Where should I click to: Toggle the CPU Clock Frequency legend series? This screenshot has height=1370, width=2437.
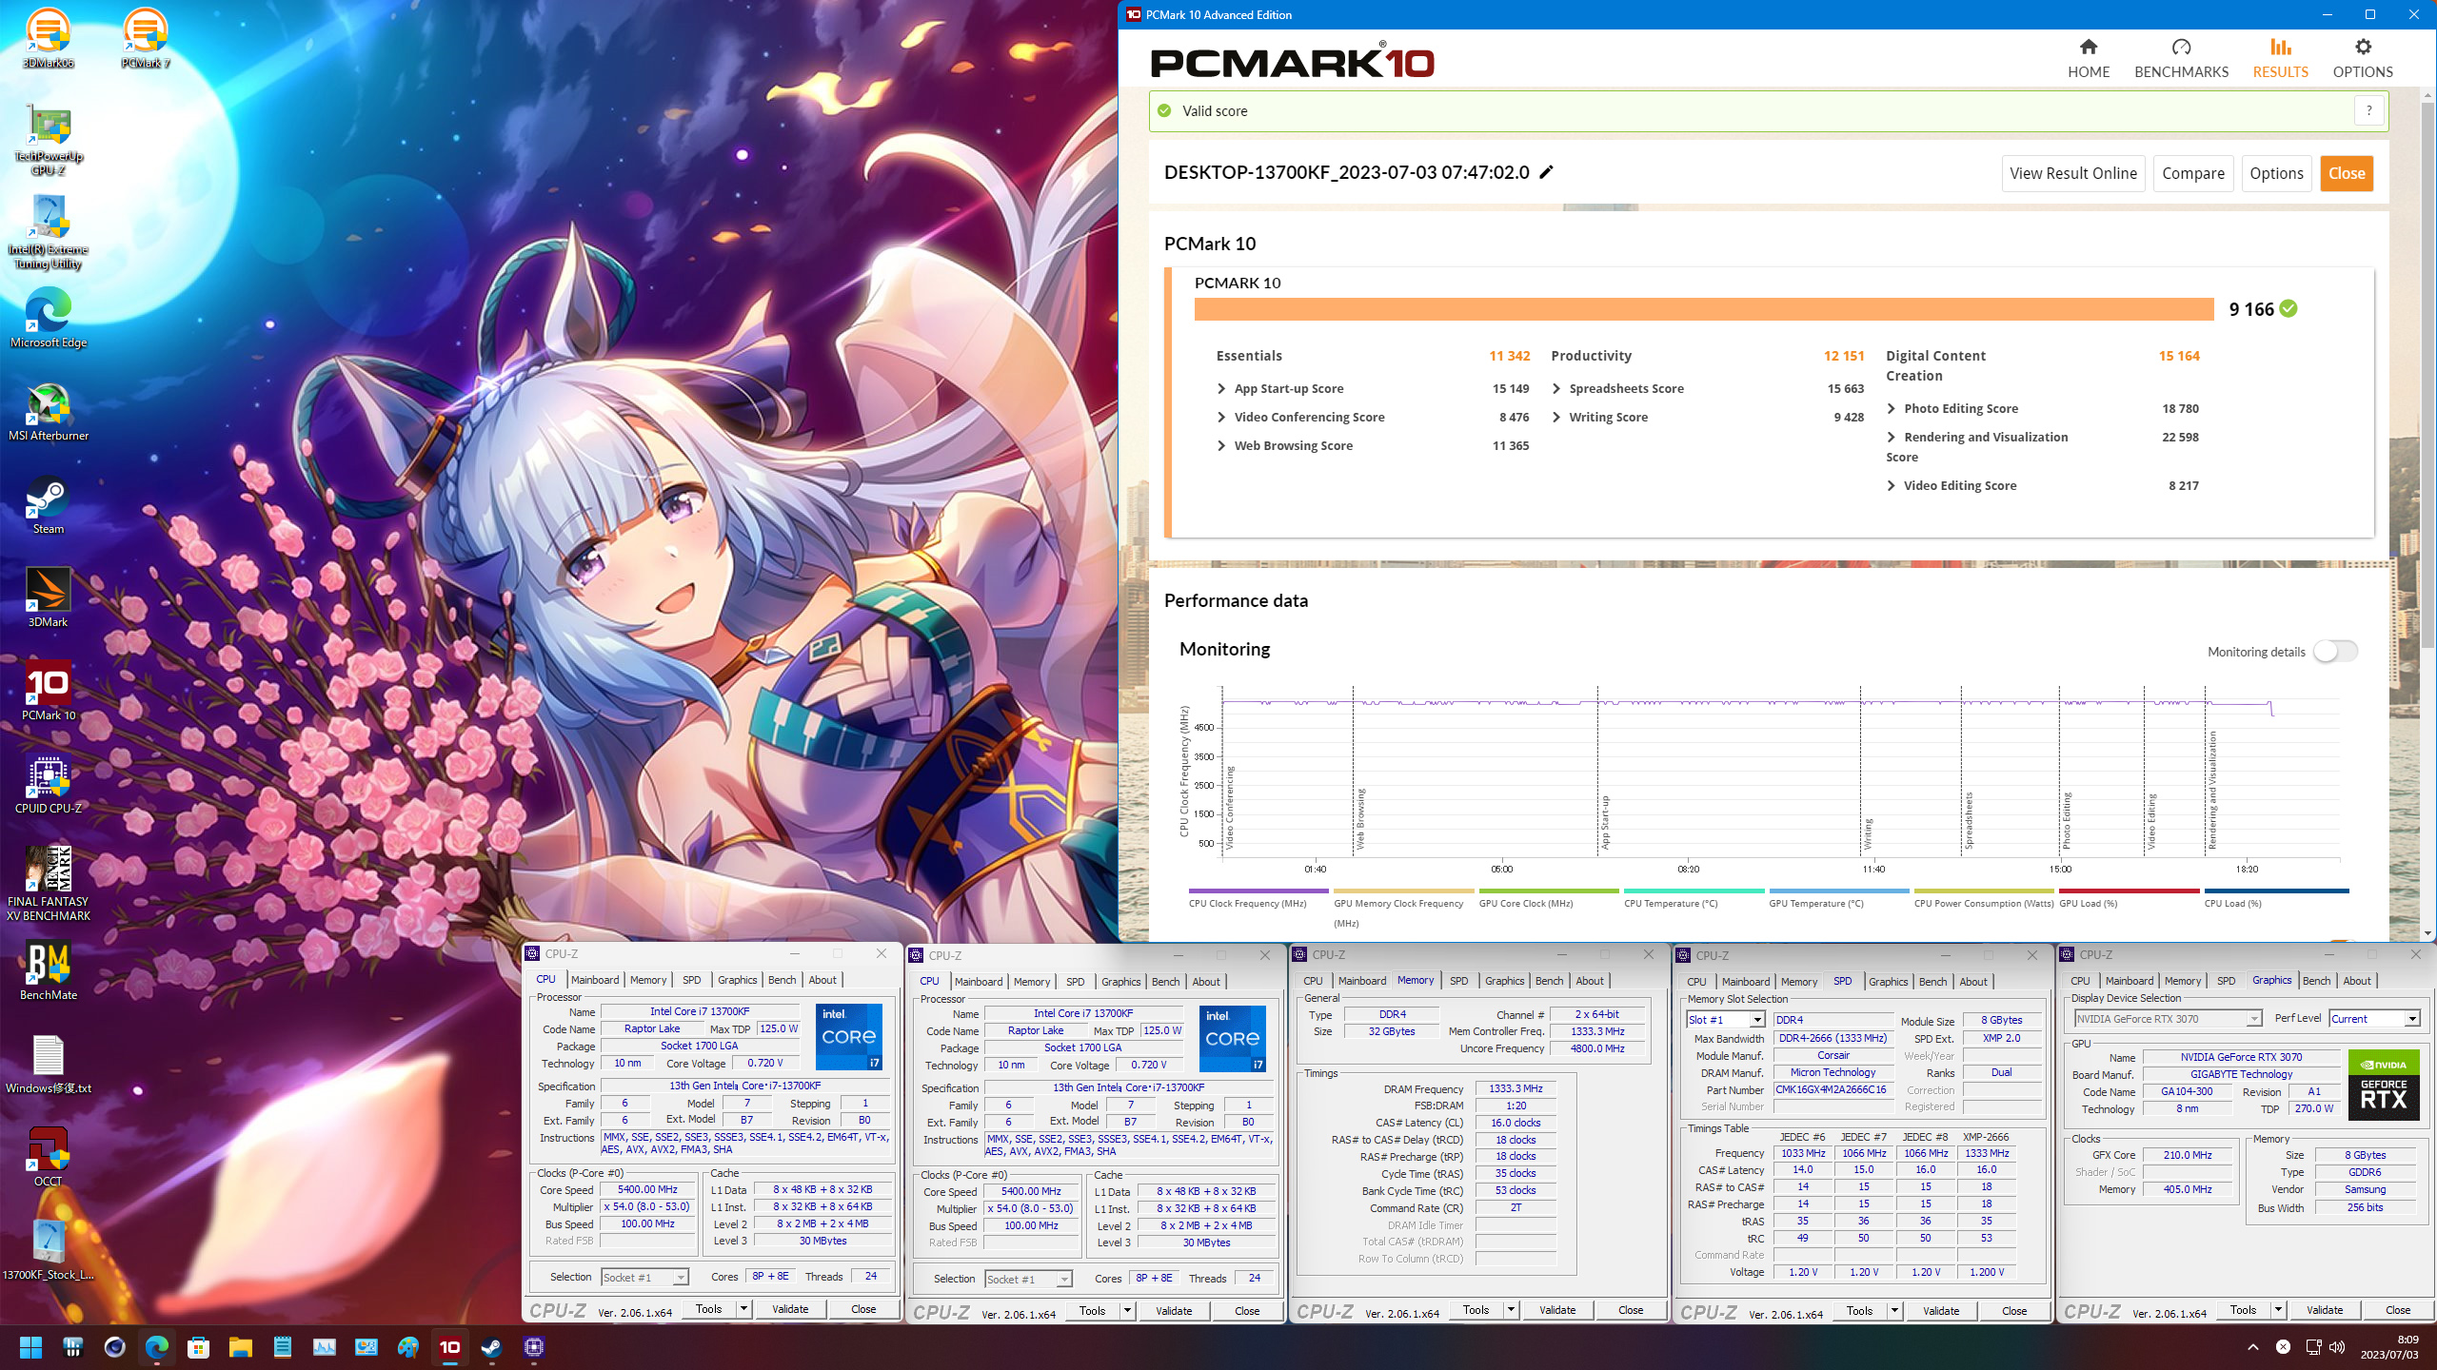point(1258,898)
